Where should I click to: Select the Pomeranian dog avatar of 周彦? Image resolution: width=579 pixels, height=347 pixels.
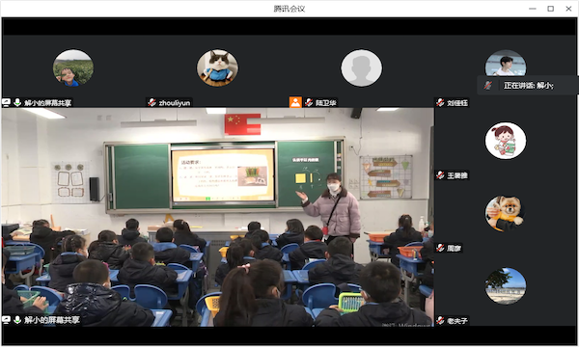point(506,214)
